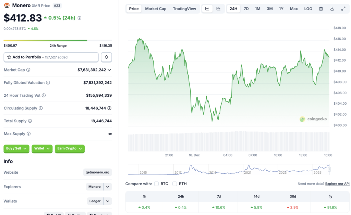Click the Monero logo icon
The image size is (351, 215).
pyautogui.click(x=6, y=5)
